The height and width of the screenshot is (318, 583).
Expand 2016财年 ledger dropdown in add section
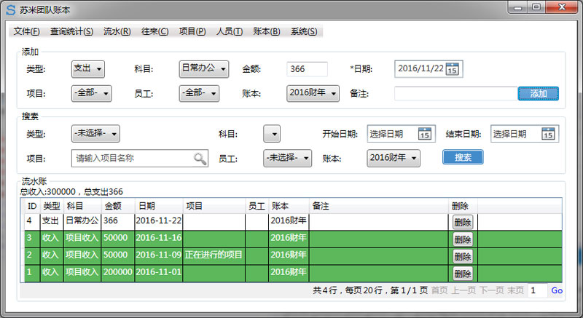[x=313, y=93]
